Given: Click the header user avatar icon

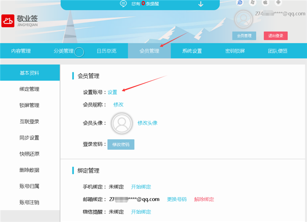Looking at the screenshot, I should (244, 20).
